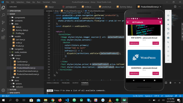This screenshot has height=103, width=183.
Task: Open the Selection menu
Action: click(x=20, y=2)
